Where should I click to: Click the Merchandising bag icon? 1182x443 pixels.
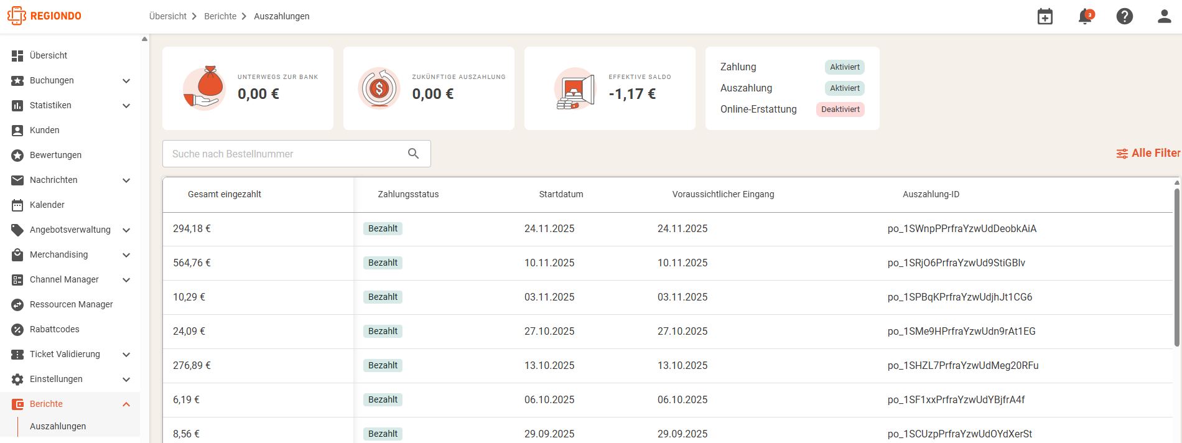[17, 254]
